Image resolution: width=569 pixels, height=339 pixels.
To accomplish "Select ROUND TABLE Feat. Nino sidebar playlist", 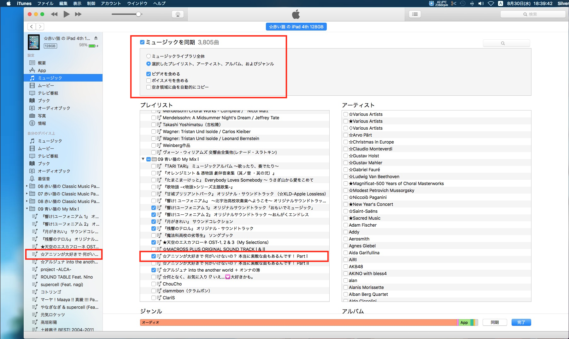I will pos(67,277).
